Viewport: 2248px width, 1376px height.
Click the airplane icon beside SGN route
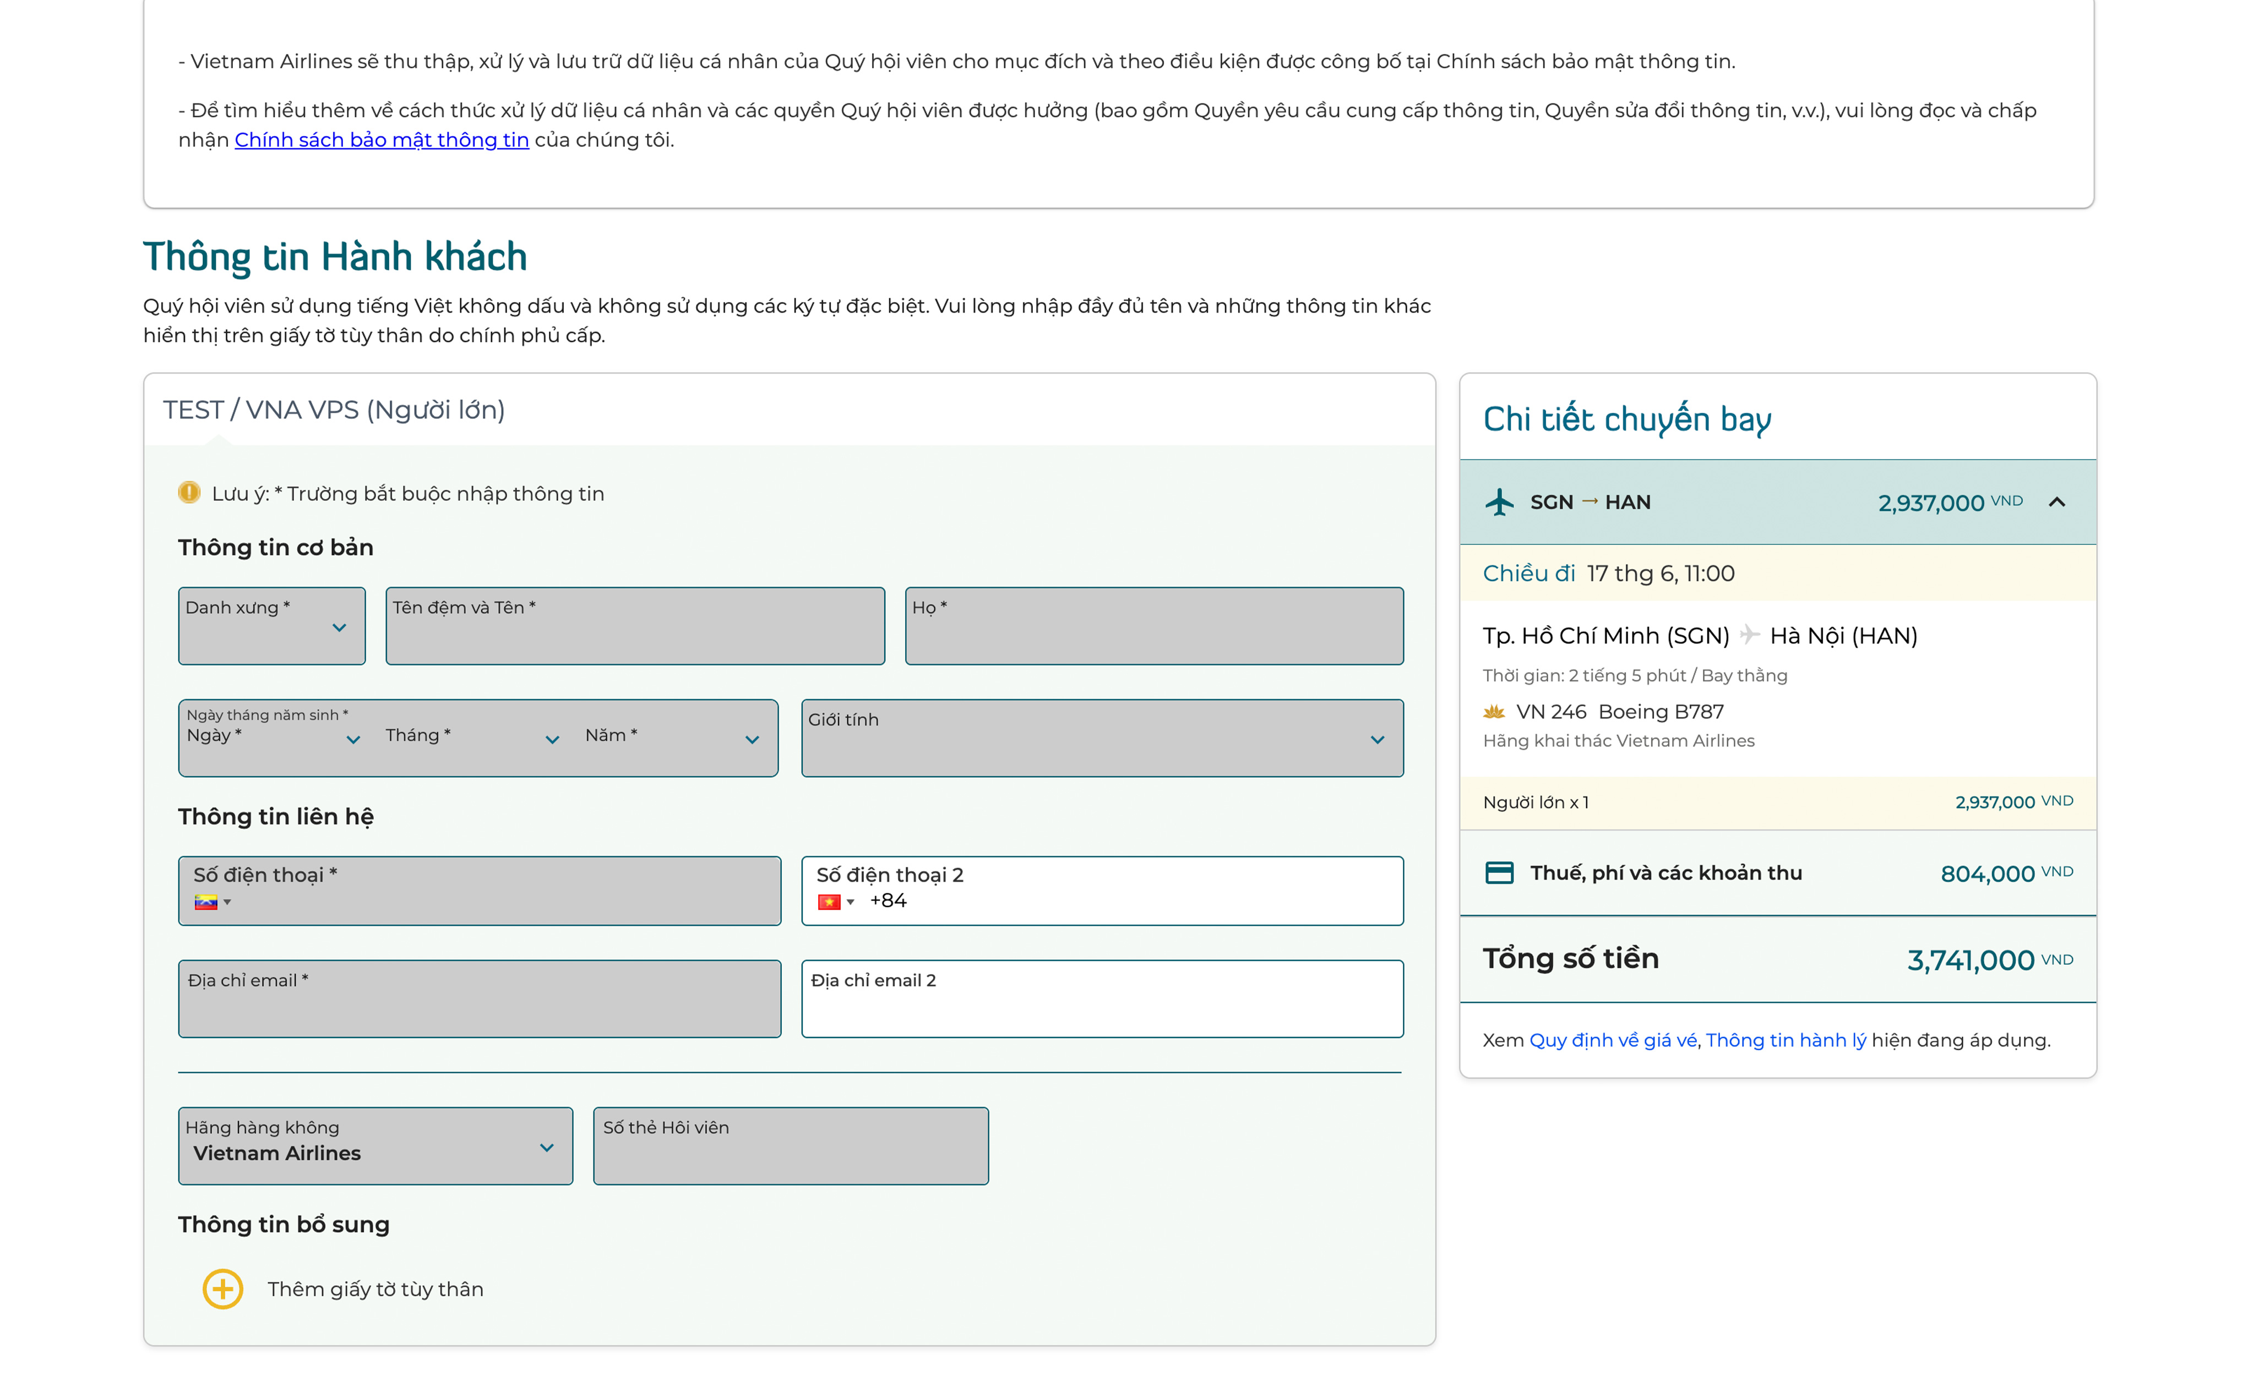[x=1499, y=503]
